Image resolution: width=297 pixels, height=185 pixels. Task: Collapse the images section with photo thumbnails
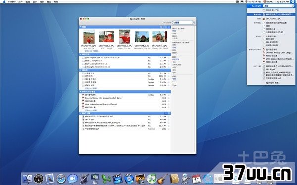[81, 27]
